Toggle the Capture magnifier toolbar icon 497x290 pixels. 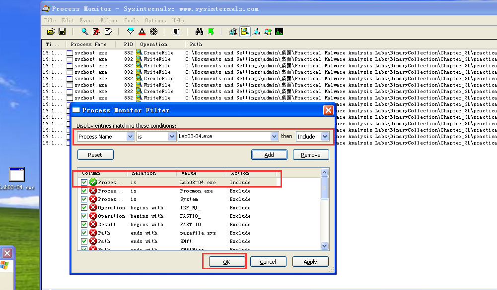click(84, 32)
